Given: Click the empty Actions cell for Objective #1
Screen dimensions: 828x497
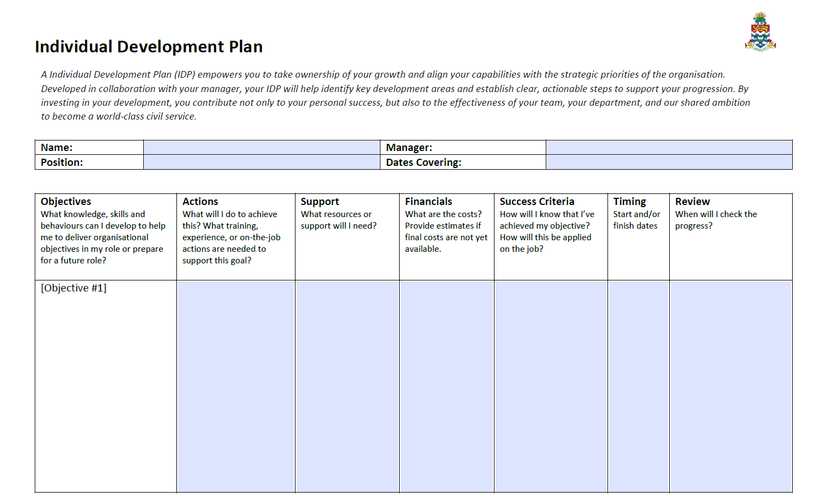Looking at the screenshot, I should [x=236, y=386].
